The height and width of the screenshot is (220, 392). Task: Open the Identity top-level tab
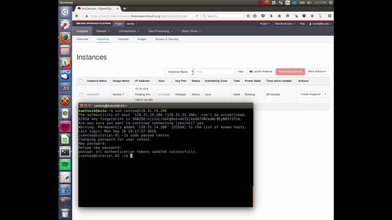(130, 24)
